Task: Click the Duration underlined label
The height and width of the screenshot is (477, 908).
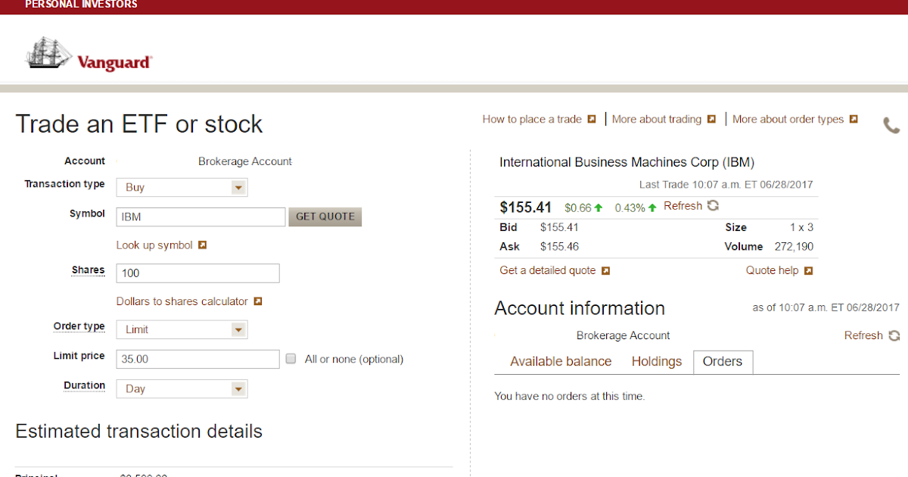Action: click(x=84, y=385)
